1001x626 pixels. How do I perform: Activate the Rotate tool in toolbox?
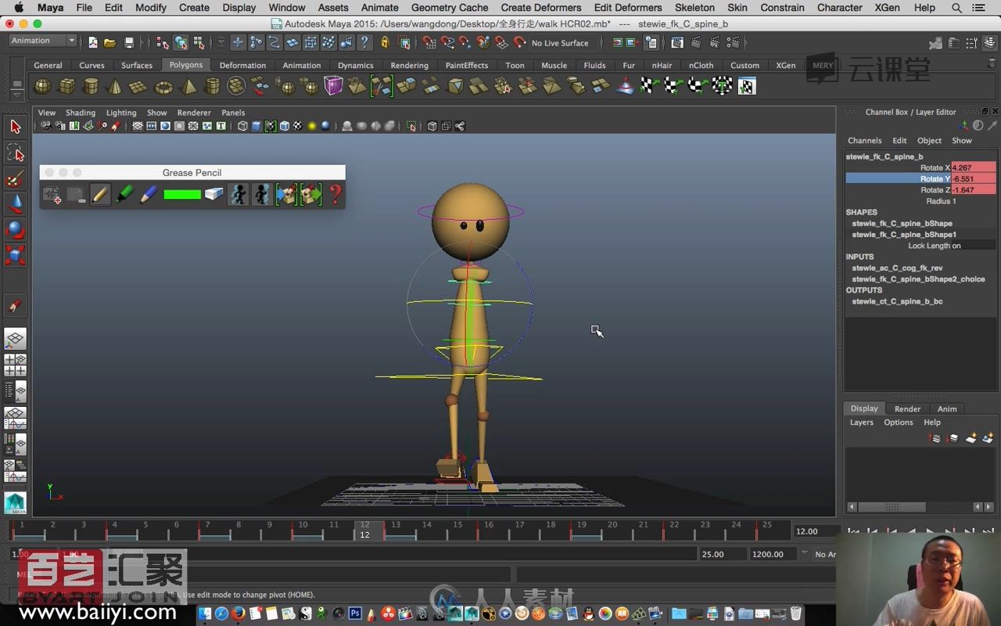click(x=15, y=230)
